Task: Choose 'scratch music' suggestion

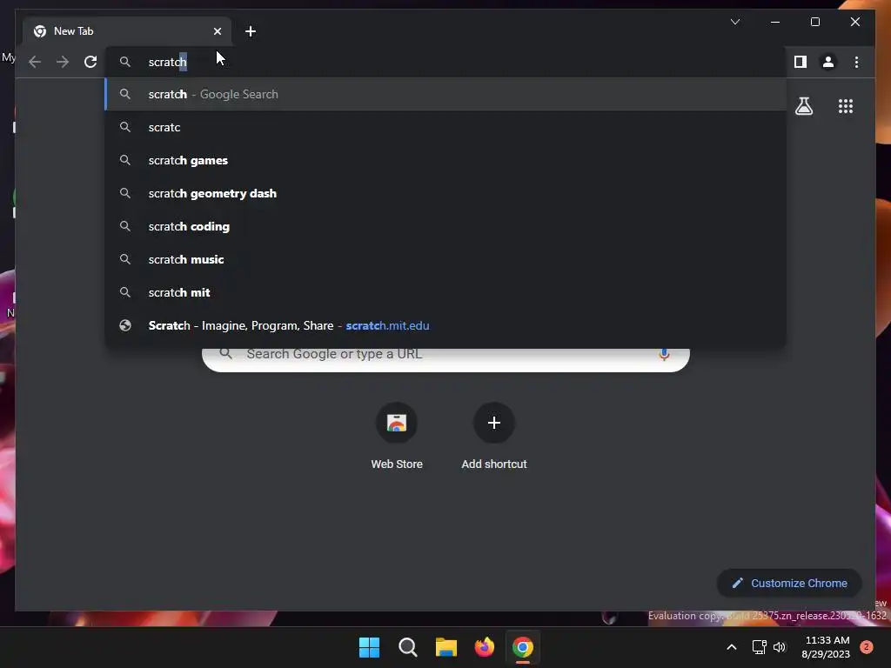Action: click(445, 259)
